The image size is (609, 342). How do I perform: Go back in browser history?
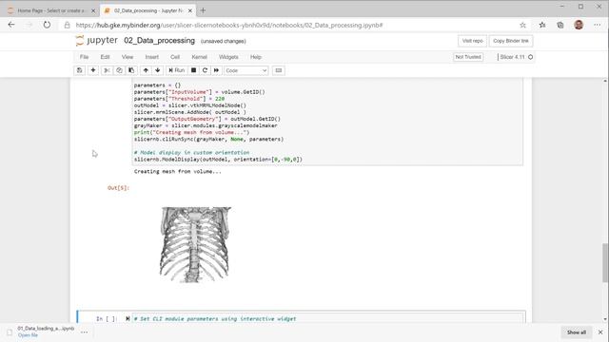tap(11, 25)
